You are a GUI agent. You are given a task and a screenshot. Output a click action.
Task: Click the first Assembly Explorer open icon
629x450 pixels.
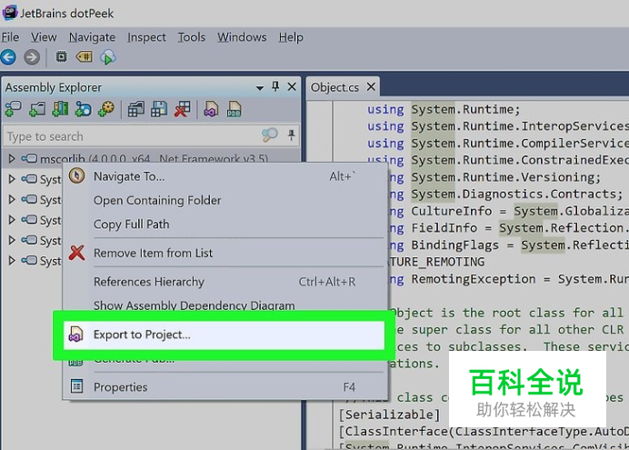[x=14, y=109]
